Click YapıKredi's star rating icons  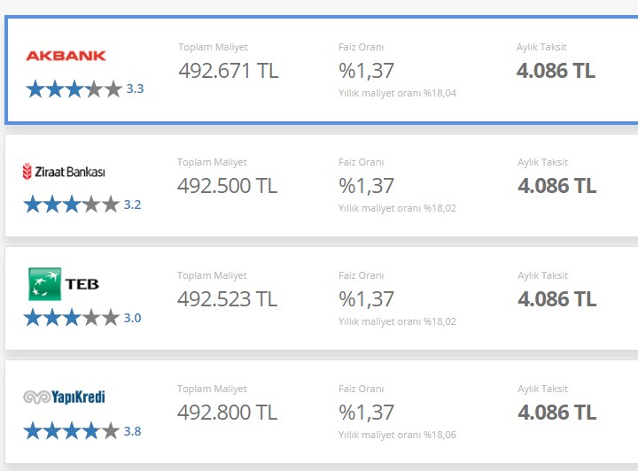pyautogui.click(x=72, y=431)
